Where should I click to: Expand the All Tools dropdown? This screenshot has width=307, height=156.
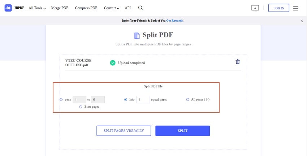(x=37, y=8)
